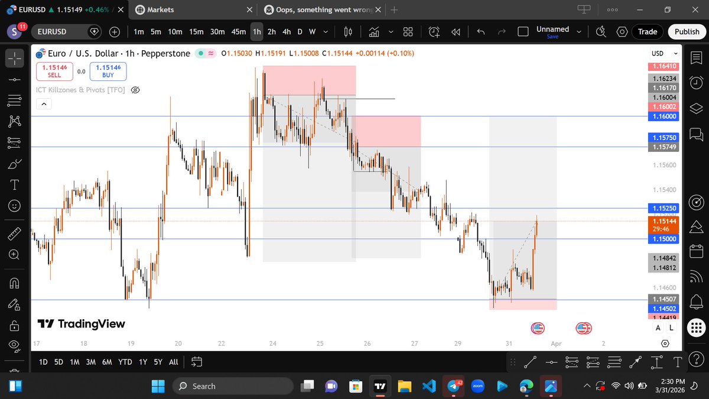This screenshot has height=399, width=709.
Task: Toggle stay in drawing mode
Action: click(x=15, y=304)
